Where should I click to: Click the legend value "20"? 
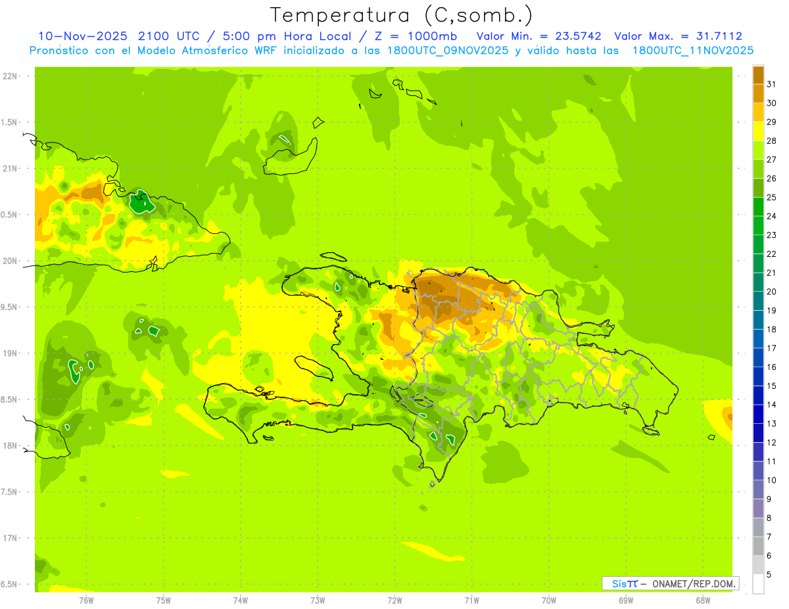pos(772,291)
